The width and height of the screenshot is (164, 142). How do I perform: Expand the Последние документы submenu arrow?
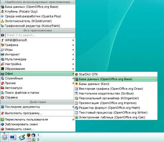73,107
